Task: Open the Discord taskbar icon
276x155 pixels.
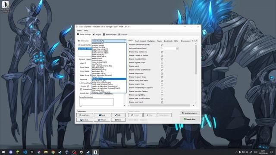Action: click(x=11, y=152)
